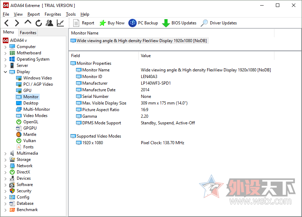Click the Config tree icon

pyautogui.click(x=12, y=197)
